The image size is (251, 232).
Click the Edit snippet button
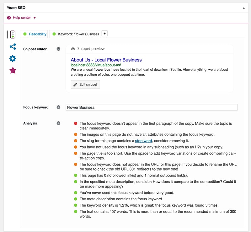point(85,84)
